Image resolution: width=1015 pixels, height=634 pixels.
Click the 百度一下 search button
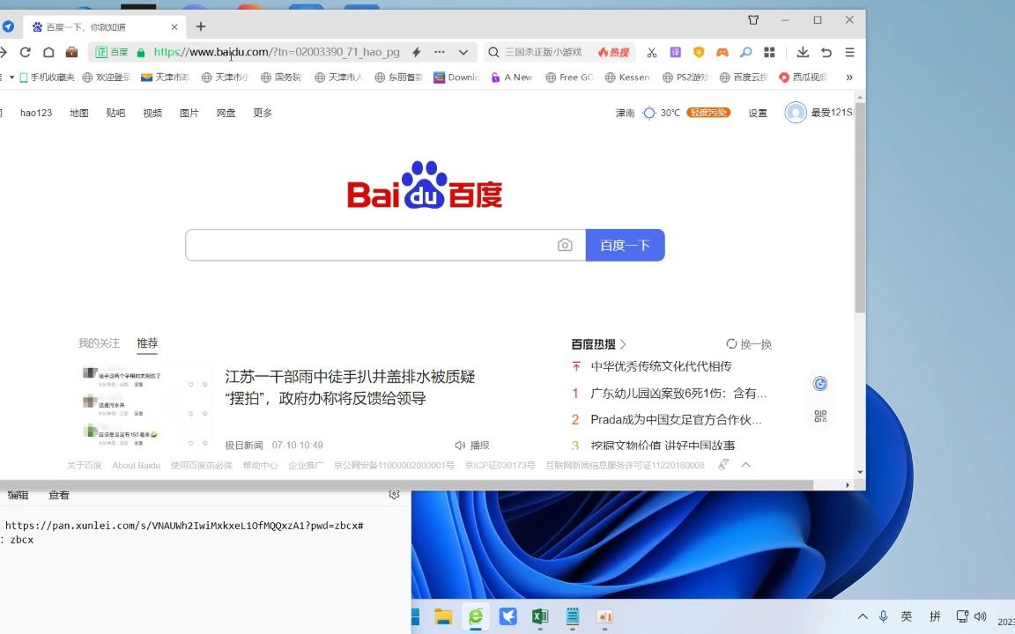click(x=626, y=245)
